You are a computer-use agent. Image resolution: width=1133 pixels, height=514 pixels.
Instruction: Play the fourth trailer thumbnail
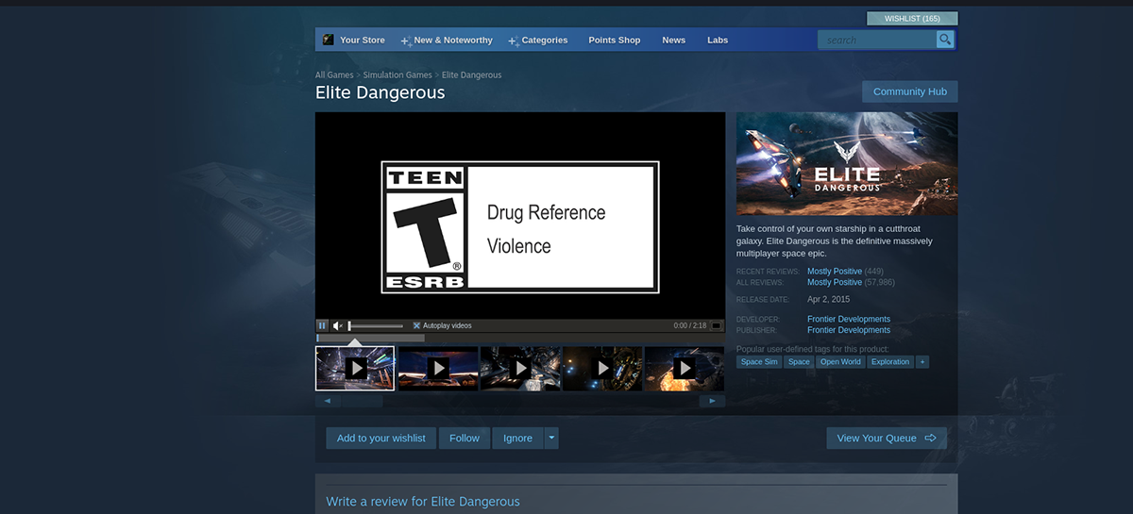pyautogui.click(x=602, y=368)
